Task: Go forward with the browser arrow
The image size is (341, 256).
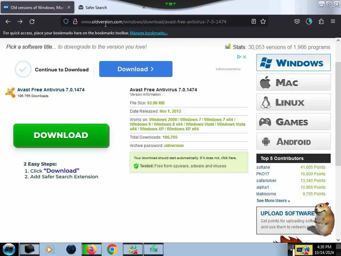Action: pyautogui.click(x=20, y=22)
